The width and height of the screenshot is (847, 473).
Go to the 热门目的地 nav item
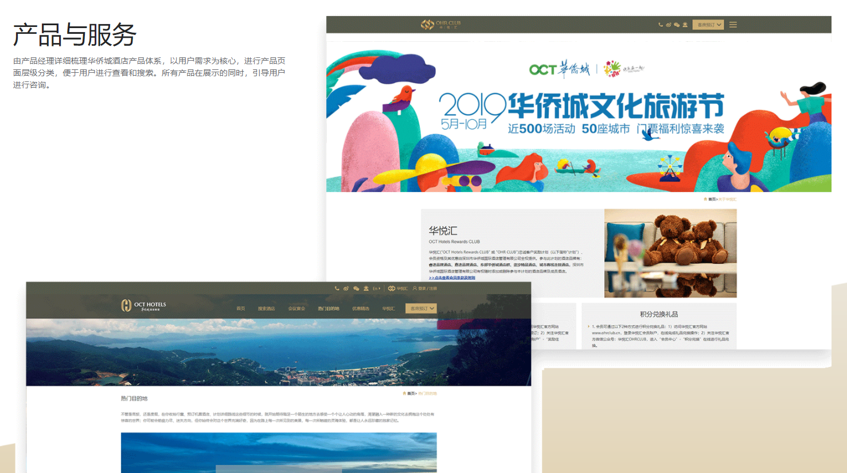[329, 308]
